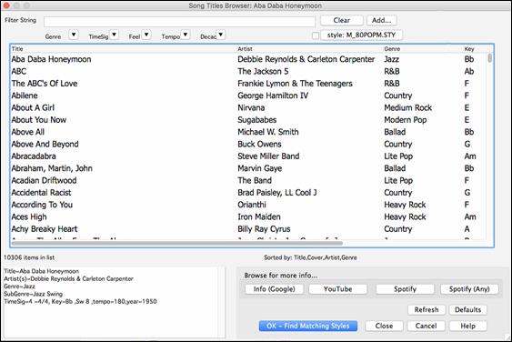Open the Feel filter dropdown

click(x=146, y=35)
